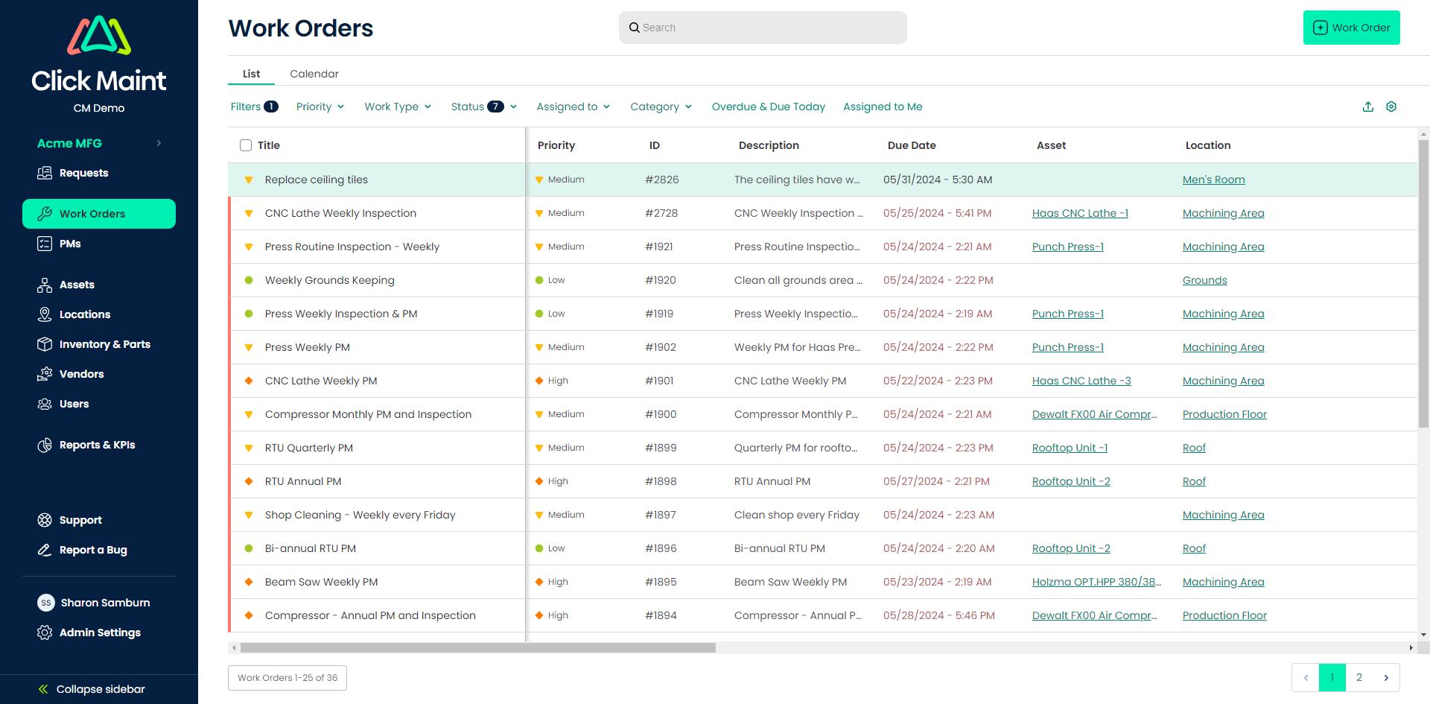This screenshot has width=1430, height=704.
Task: Expand the Priority filter dropdown
Action: click(x=320, y=107)
